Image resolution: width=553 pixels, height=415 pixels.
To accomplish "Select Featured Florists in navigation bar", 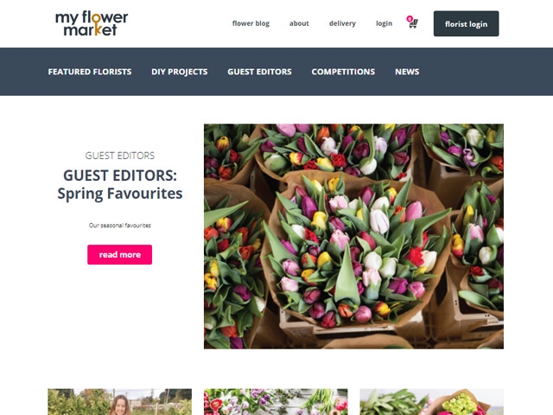I will pos(90,72).
